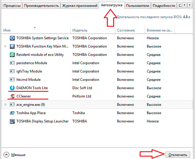Click Среднее impact in the CCleaner row
Image resolution: width=195 pixels, height=159 pixels.
tap(154, 96)
